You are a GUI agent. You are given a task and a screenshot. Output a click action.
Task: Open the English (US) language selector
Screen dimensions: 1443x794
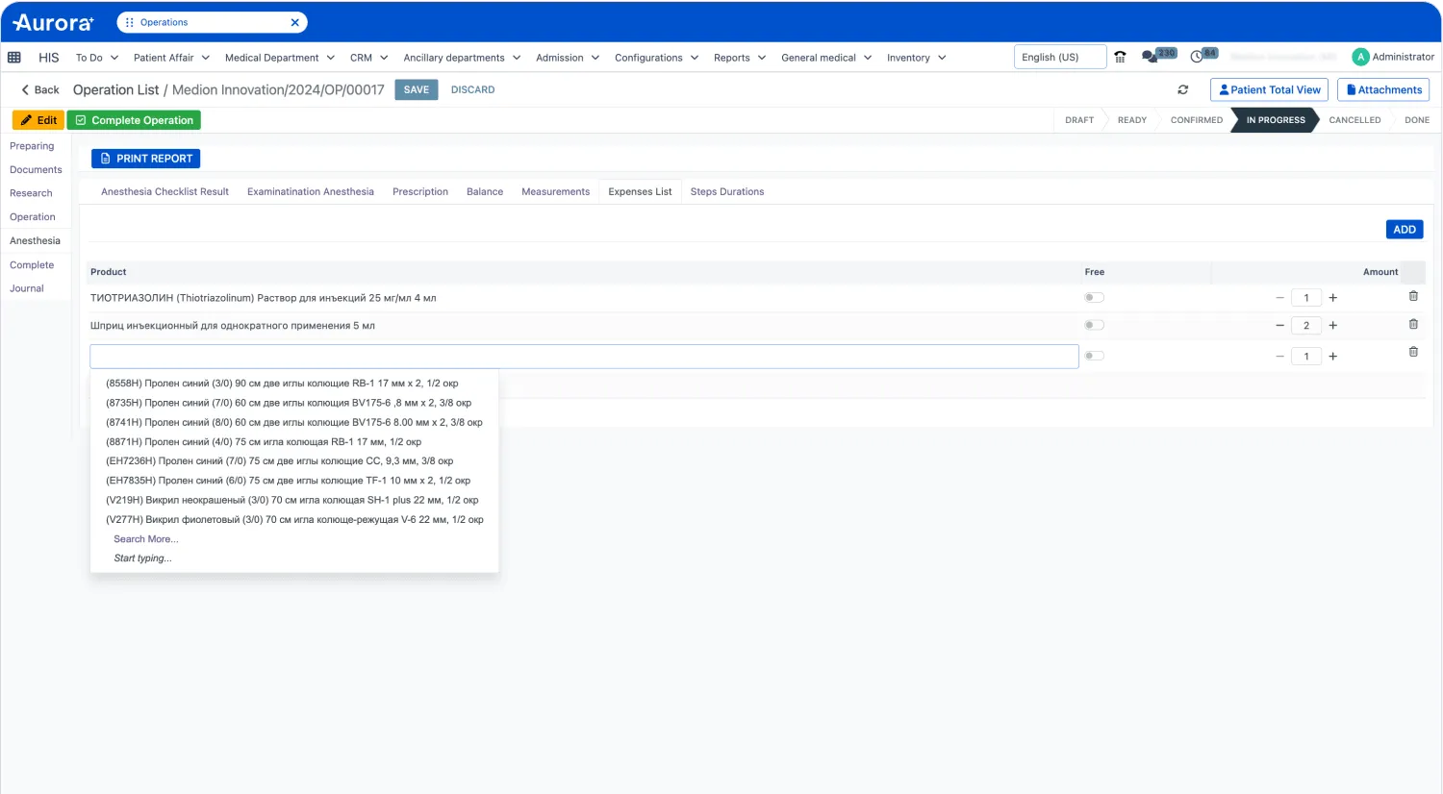click(x=1059, y=58)
